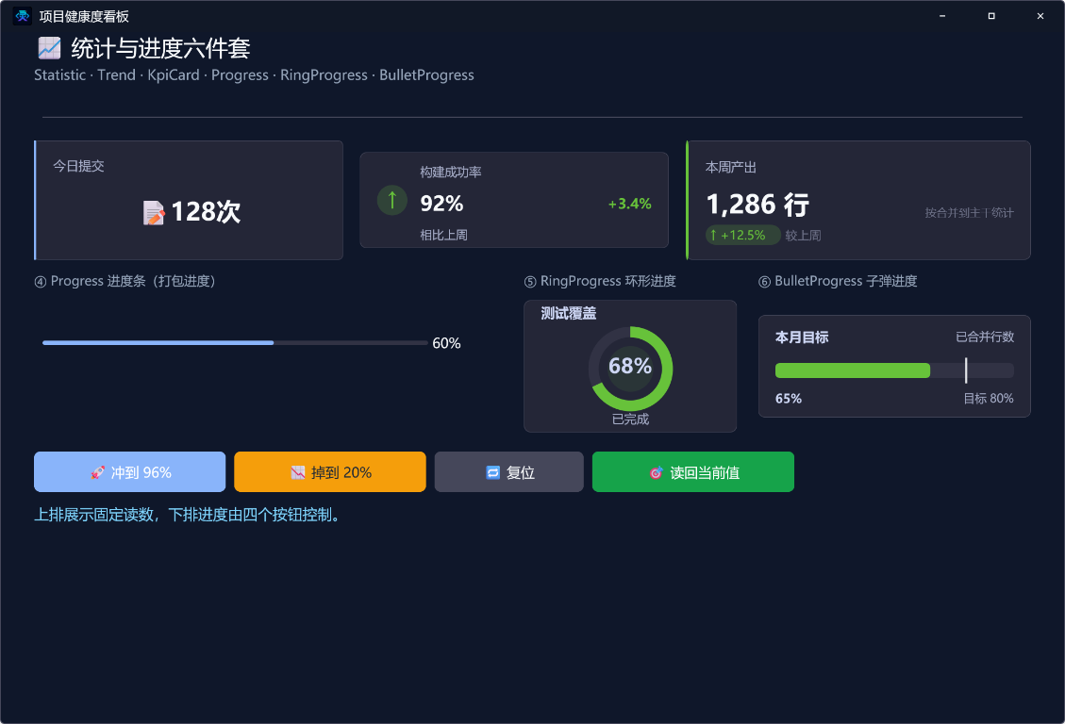Click the 65% bullet progress value
The image size is (1065, 724).
click(789, 399)
